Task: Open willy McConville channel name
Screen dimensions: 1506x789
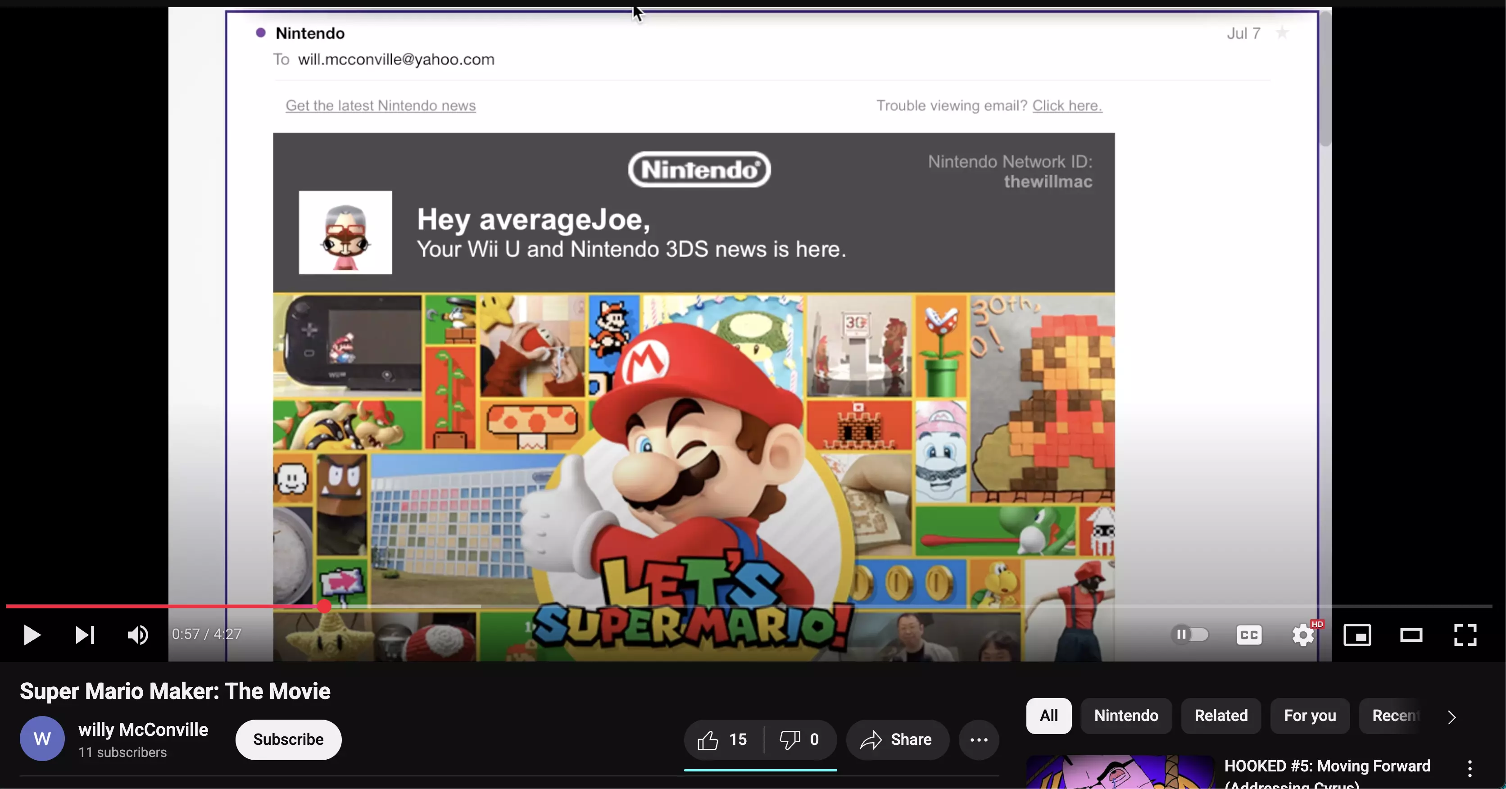Action: [x=143, y=730]
